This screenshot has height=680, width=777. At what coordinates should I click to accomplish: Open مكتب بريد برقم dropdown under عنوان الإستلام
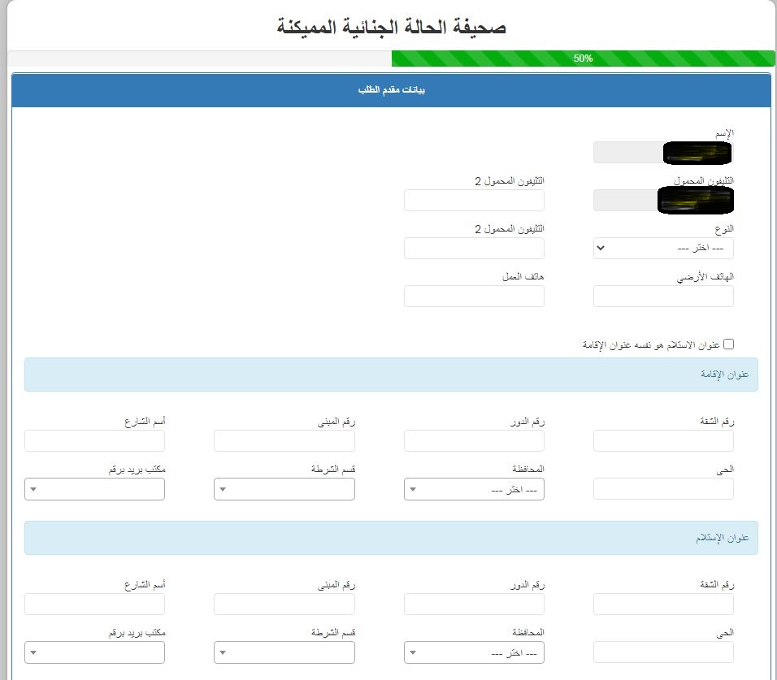pos(94,652)
